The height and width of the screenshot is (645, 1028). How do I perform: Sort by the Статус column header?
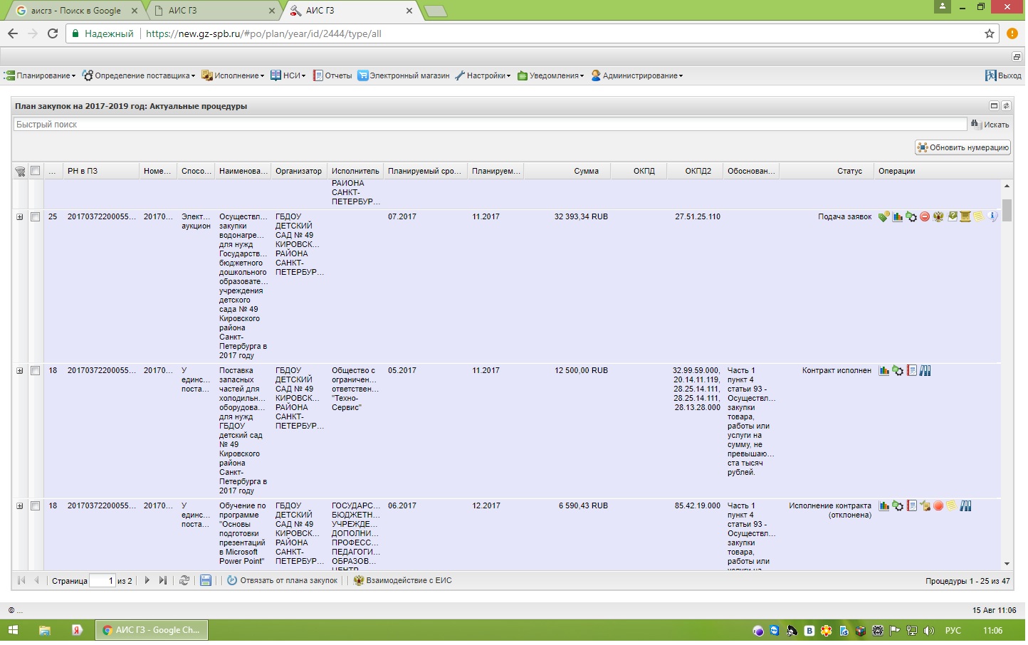(827, 171)
